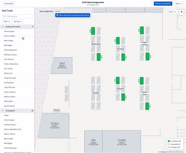Select the bottom green desk in Marketing
The width and height of the screenshot is (186, 153).
point(98,57)
